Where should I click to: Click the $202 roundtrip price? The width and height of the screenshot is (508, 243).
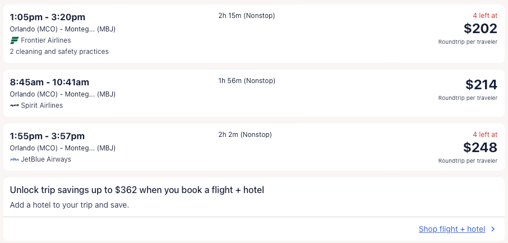[x=481, y=29]
